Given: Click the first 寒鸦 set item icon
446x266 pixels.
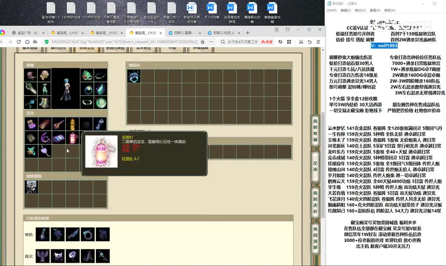Looking at the screenshot, I should (x=43, y=234).
